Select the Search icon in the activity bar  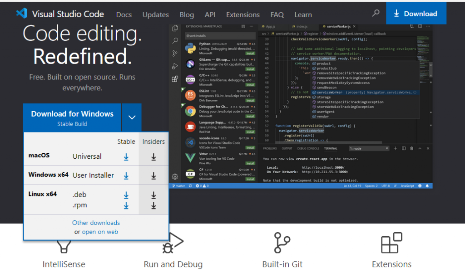click(x=175, y=40)
